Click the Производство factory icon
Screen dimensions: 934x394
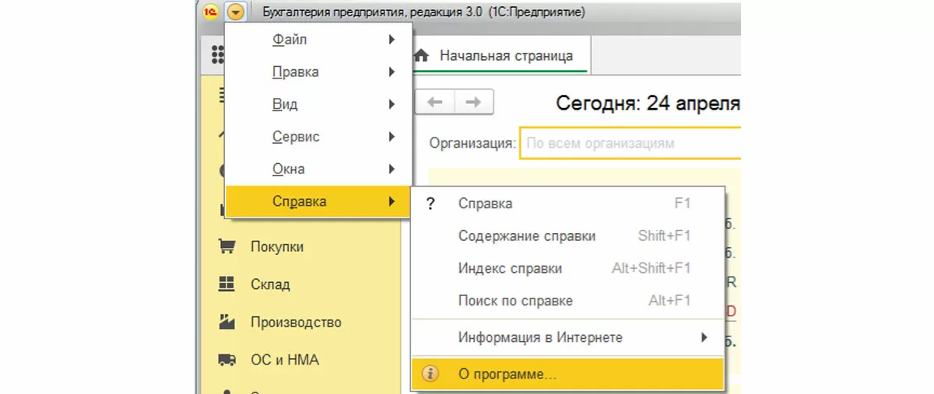coord(226,322)
